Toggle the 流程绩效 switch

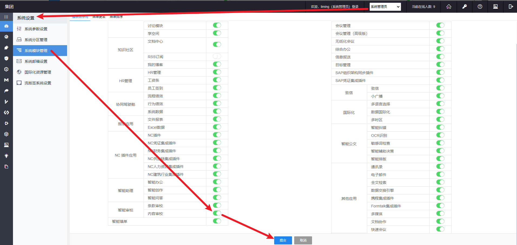coord(217,96)
